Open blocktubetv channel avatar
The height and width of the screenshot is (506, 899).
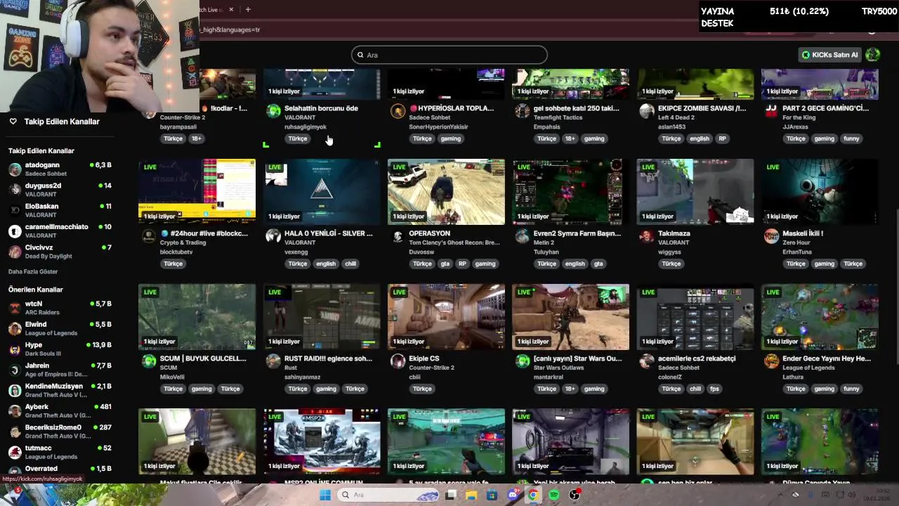tap(149, 236)
